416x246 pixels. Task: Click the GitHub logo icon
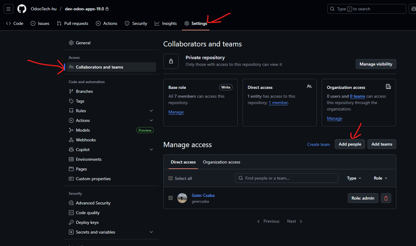(x=22, y=9)
